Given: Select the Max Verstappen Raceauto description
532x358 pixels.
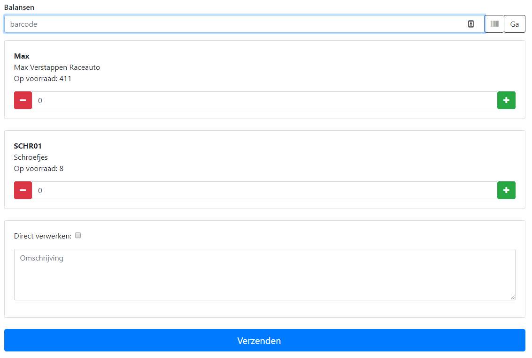Looking at the screenshot, I should click(57, 67).
